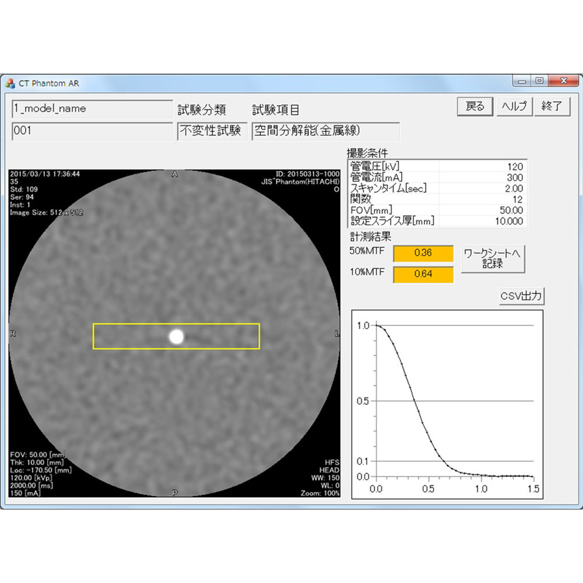This screenshot has height=583, width=583.
Task: Click the FOV: 50.00 [mm] overlay text
Action: [38, 455]
